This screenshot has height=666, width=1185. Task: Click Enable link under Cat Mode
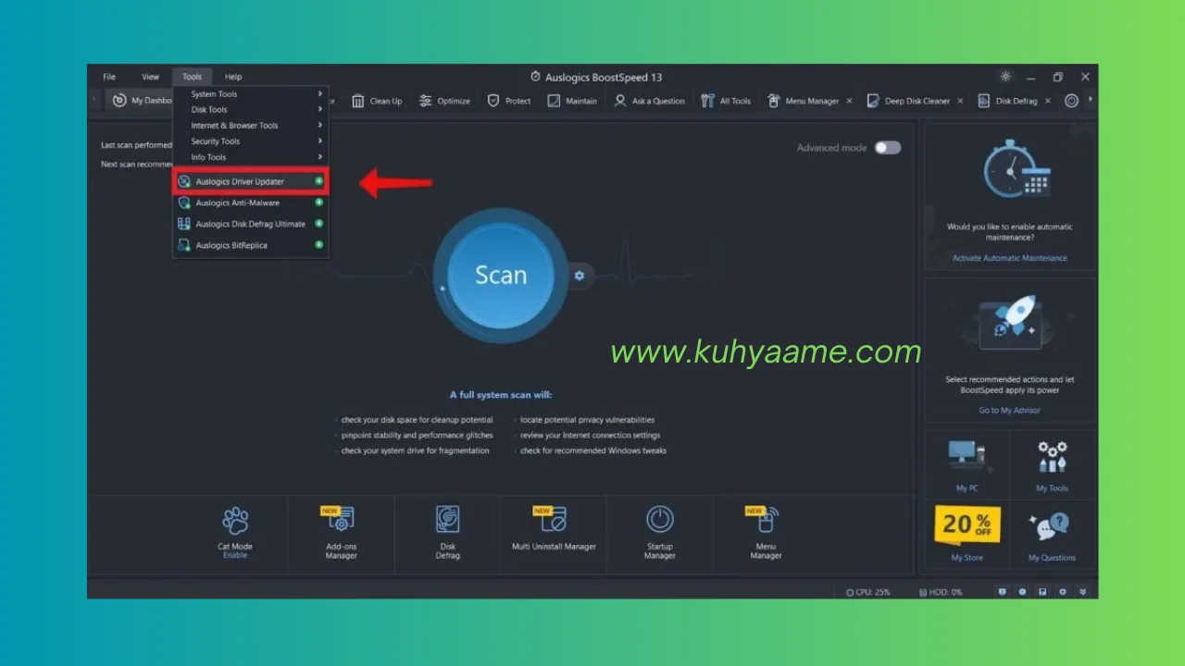coord(235,555)
